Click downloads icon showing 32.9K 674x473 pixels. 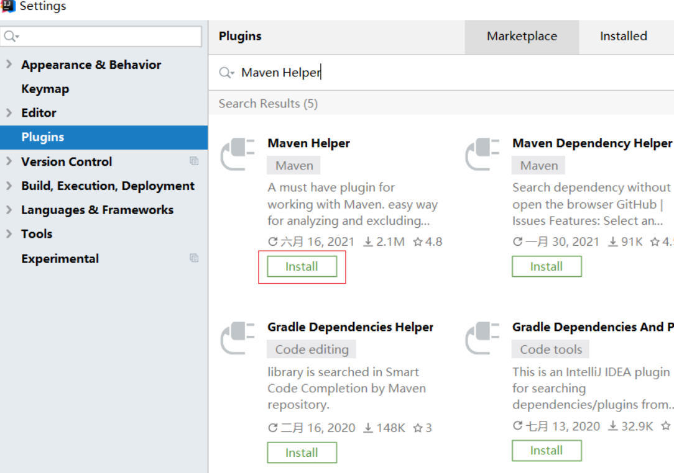(613, 426)
